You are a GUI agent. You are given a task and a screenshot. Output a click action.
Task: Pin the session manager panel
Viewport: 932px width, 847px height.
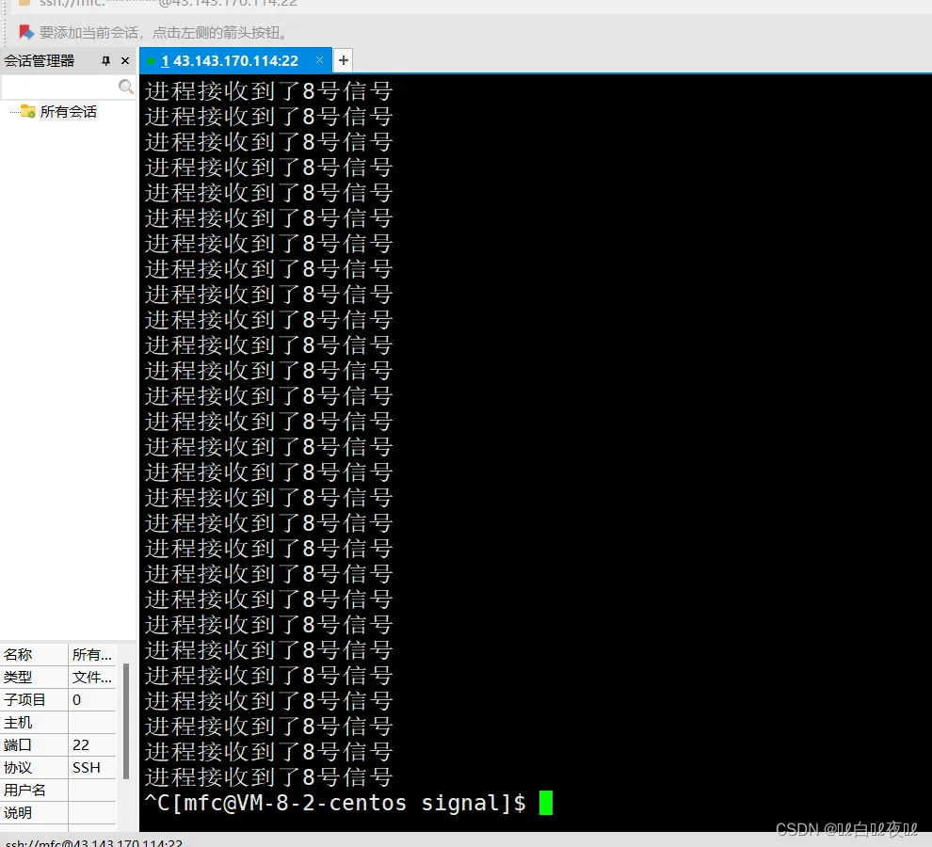105,60
